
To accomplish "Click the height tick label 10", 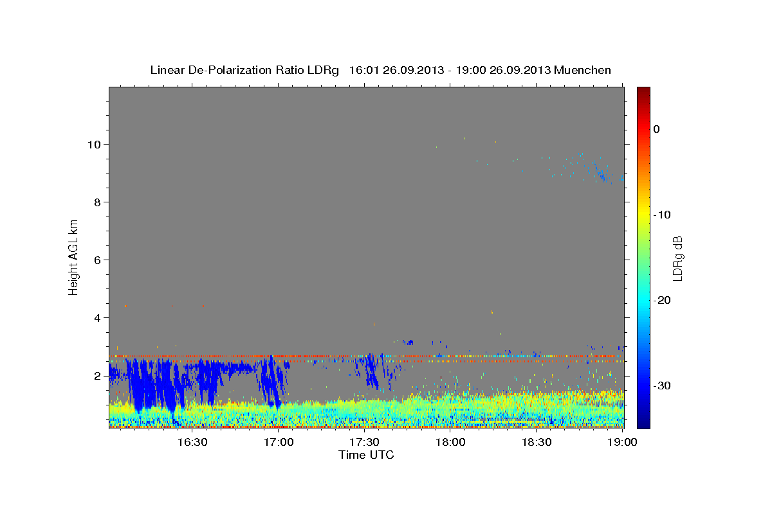I will point(95,145).
